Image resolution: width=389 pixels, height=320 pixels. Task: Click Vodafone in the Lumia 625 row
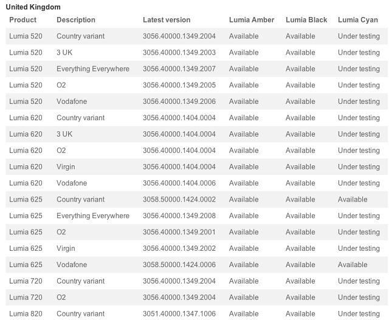tap(72, 265)
